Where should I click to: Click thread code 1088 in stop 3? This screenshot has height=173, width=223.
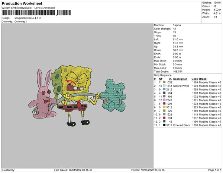tap(195, 89)
